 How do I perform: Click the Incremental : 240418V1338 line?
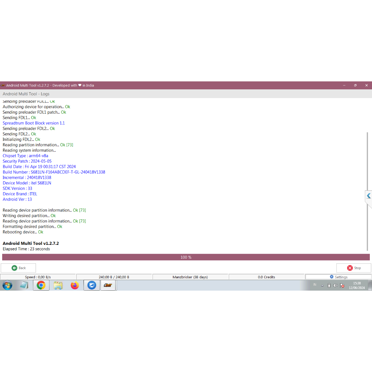tap(27, 177)
